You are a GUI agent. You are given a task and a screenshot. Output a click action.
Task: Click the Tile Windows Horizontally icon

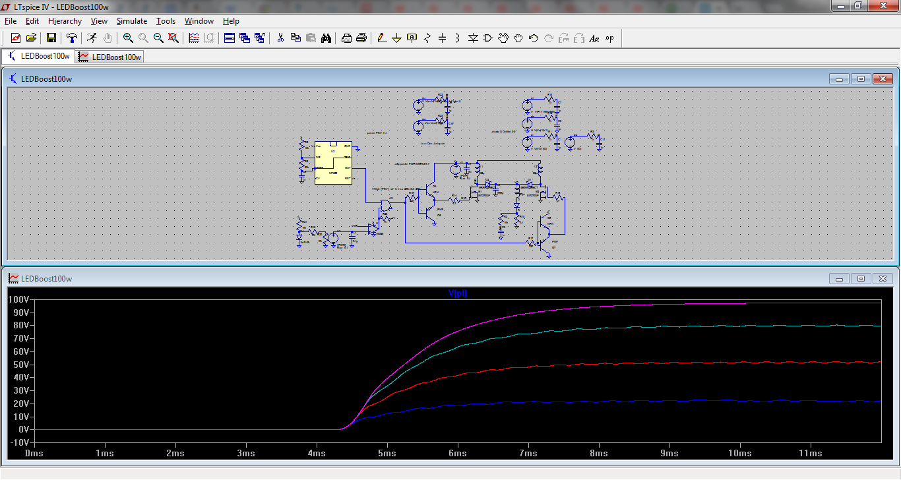click(230, 38)
